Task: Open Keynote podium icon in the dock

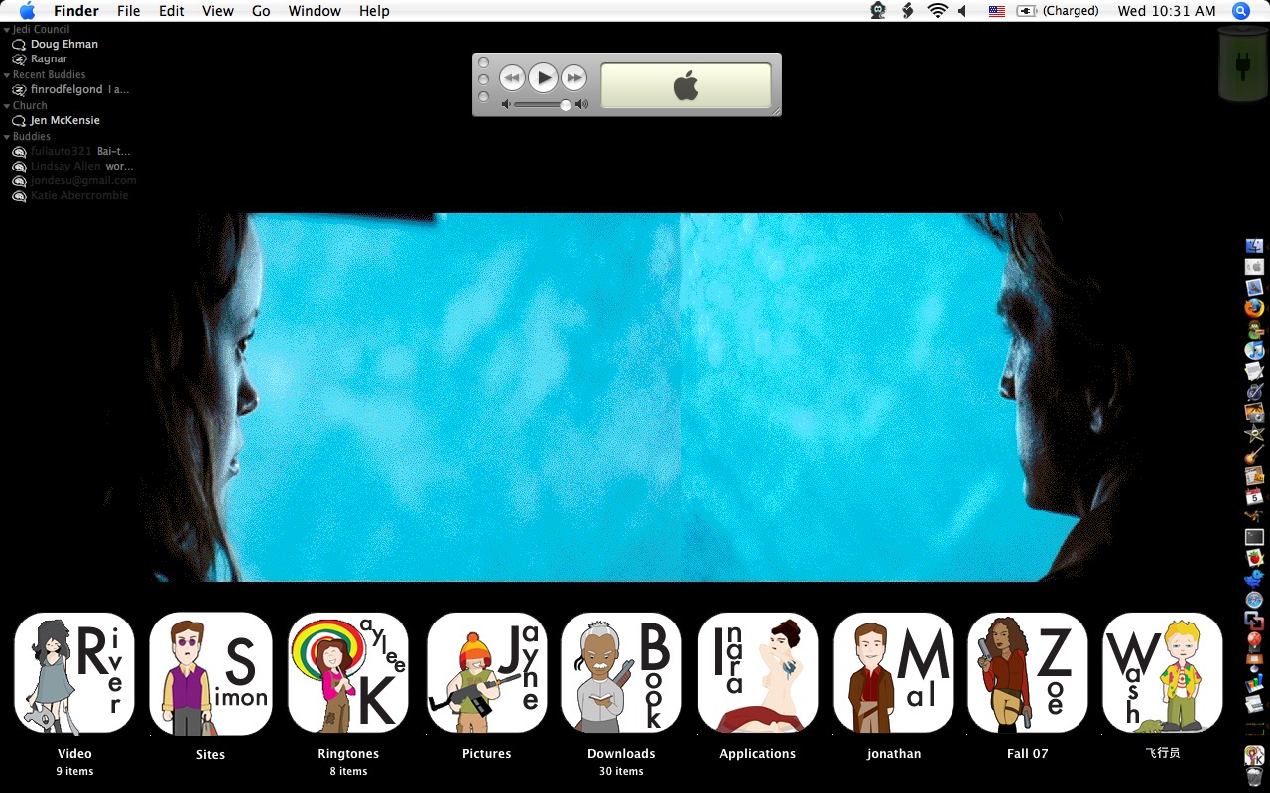Action: click(1254, 662)
